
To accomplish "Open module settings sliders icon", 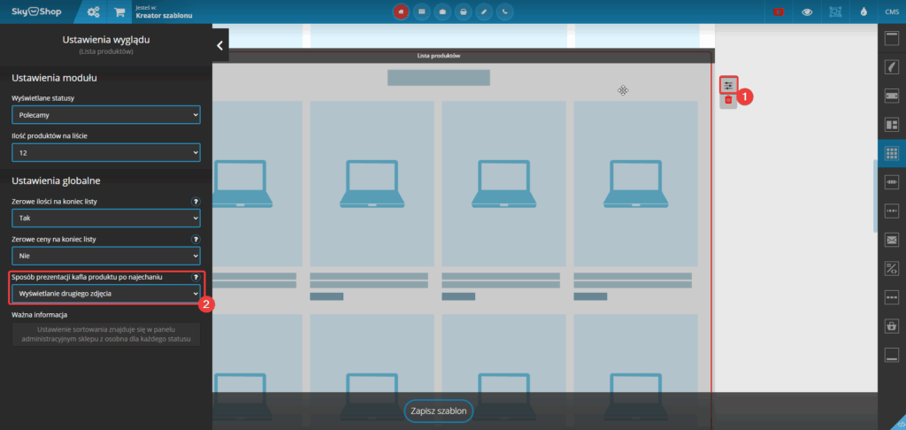I will click(728, 85).
